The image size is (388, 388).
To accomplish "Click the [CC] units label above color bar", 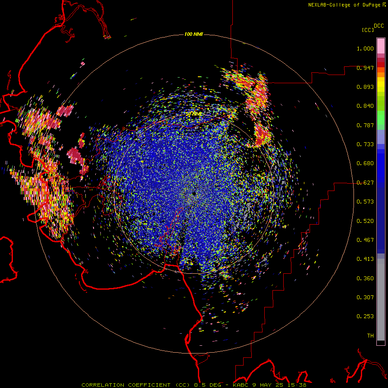I will (368, 30).
